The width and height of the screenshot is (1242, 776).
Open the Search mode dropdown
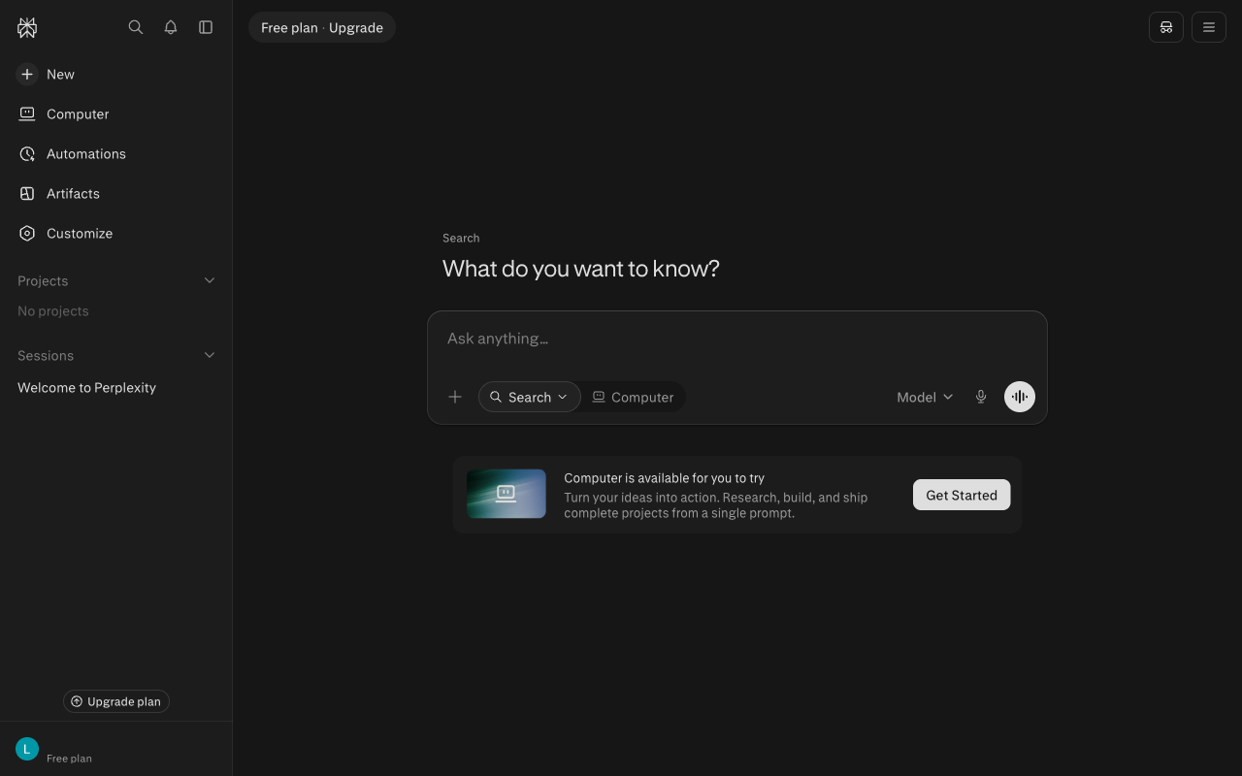(530, 397)
